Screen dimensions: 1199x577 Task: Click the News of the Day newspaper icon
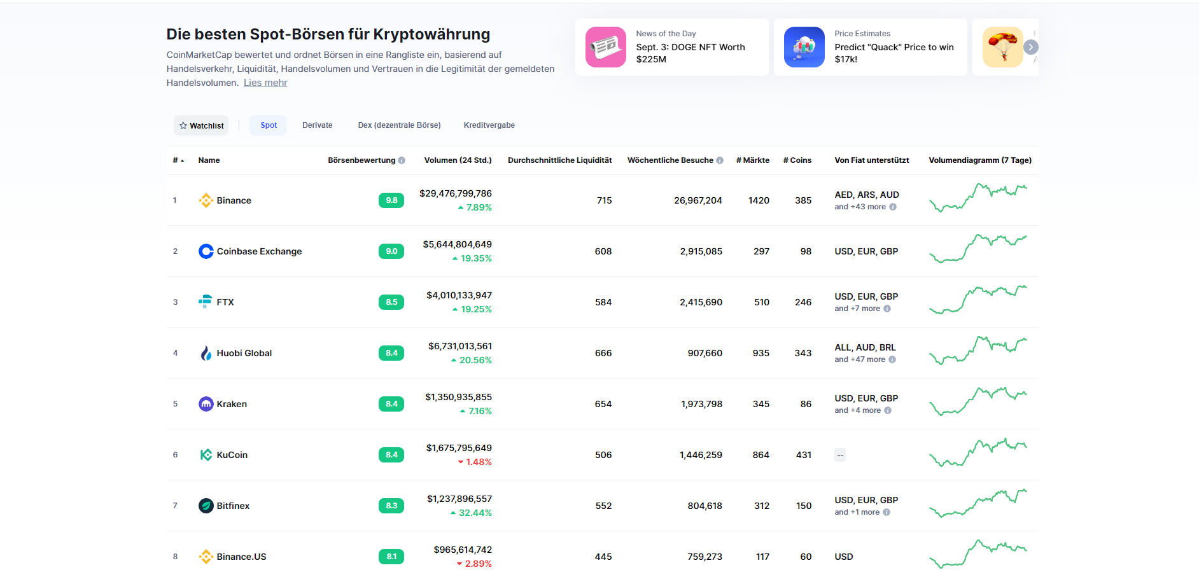pyautogui.click(x=606, y=47)
